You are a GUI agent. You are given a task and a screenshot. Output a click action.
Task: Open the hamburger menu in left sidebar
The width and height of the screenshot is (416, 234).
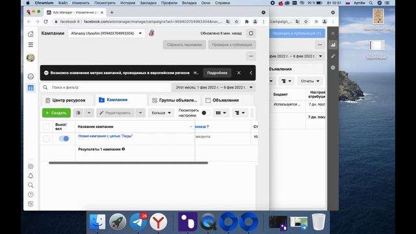click(x=31, y=45)
